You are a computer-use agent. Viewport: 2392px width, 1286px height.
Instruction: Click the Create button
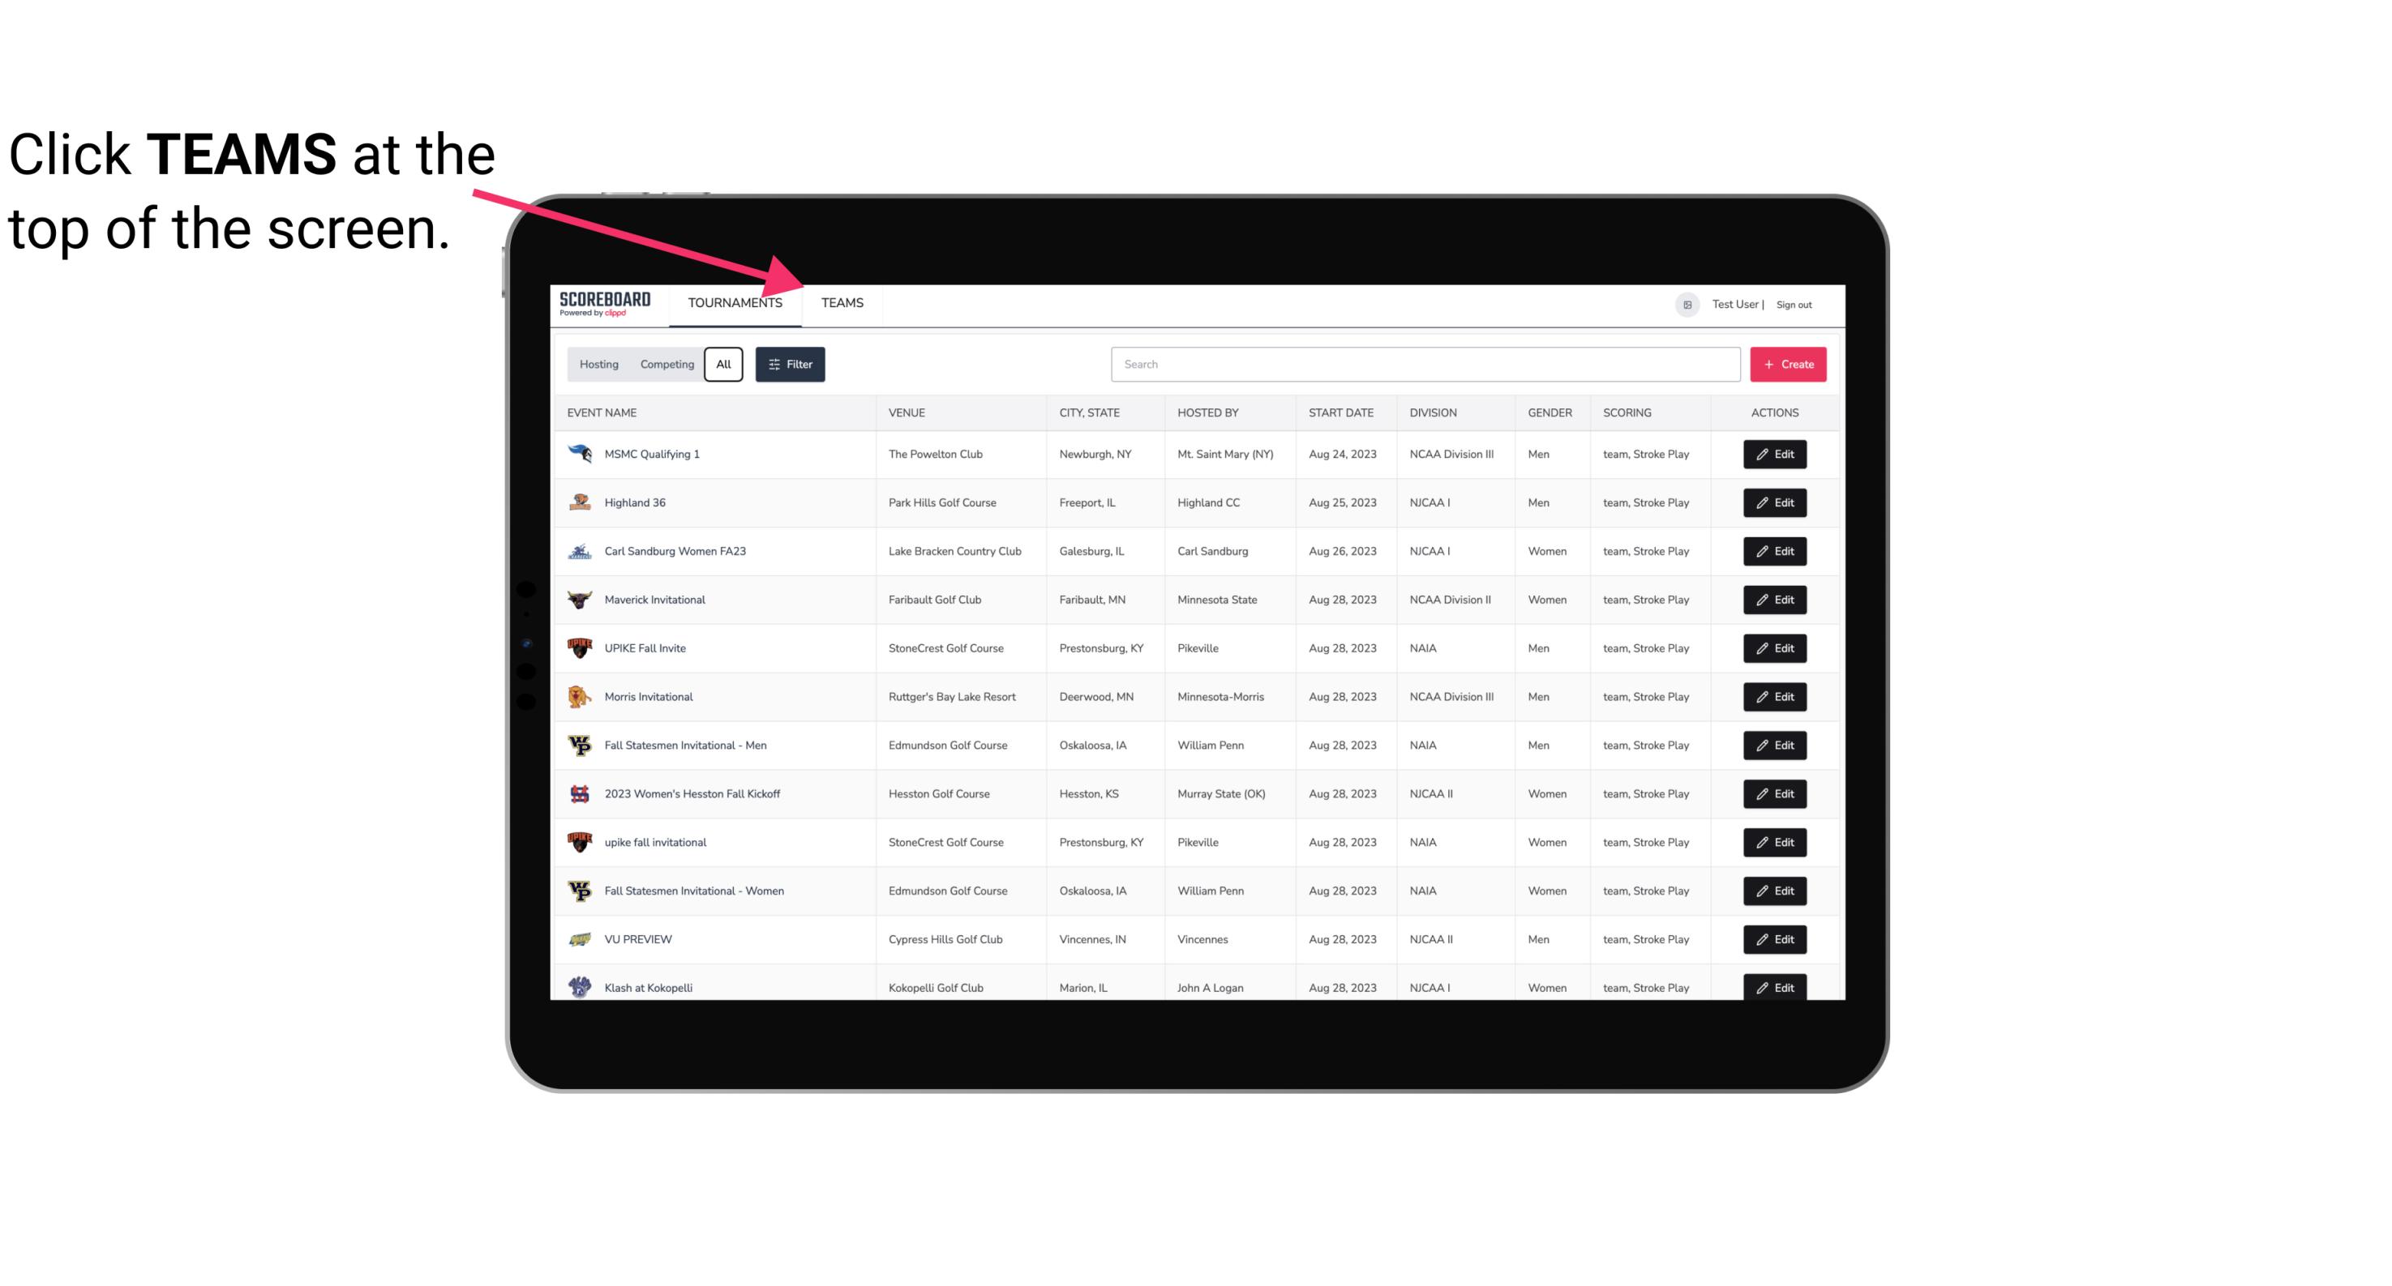(1787, 365)
